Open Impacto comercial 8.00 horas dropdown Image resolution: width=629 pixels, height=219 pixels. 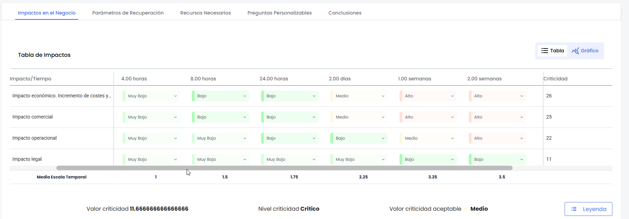pos(221,117)
